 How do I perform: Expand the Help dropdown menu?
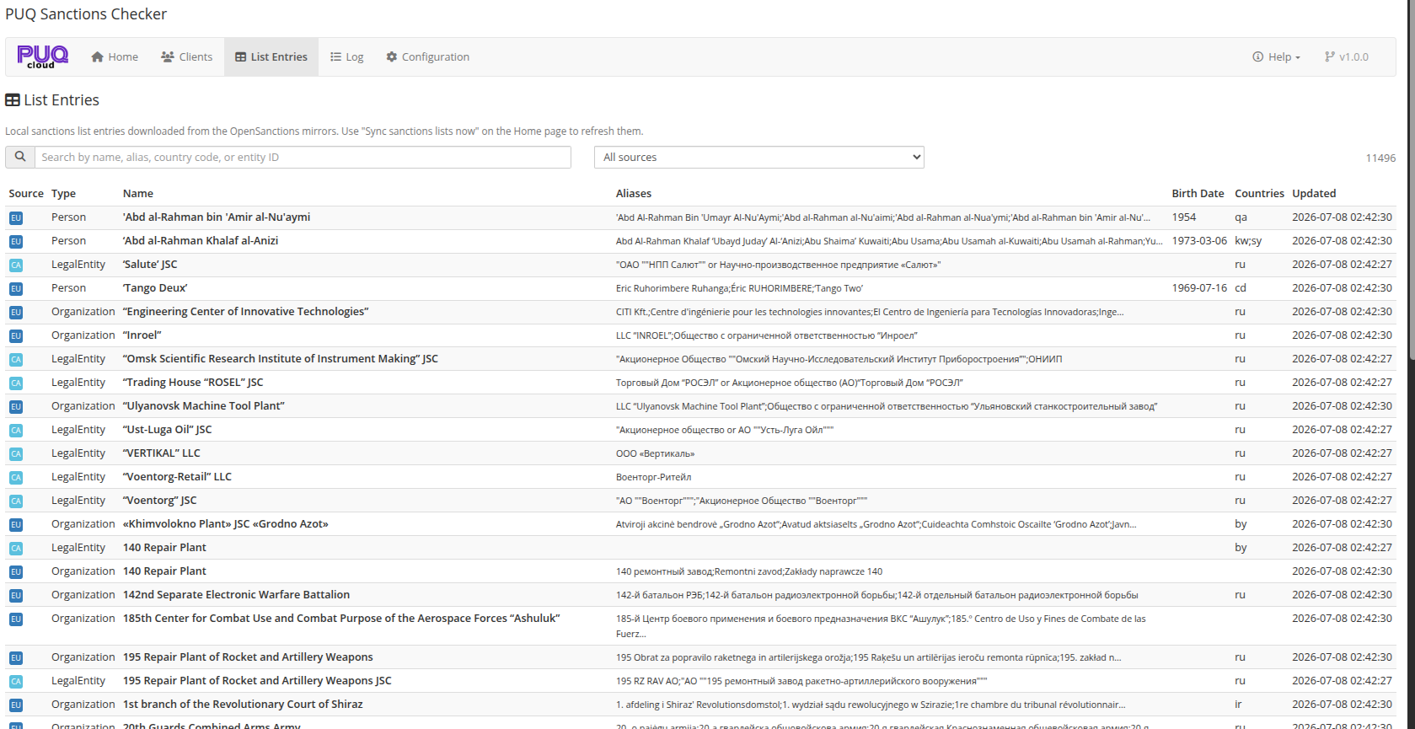pos(1276,56)
